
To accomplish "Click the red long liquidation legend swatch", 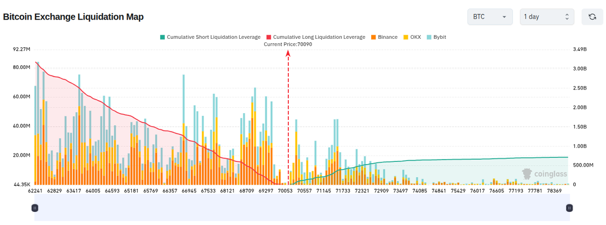I will pyautogui.click(x=269, y=37).
